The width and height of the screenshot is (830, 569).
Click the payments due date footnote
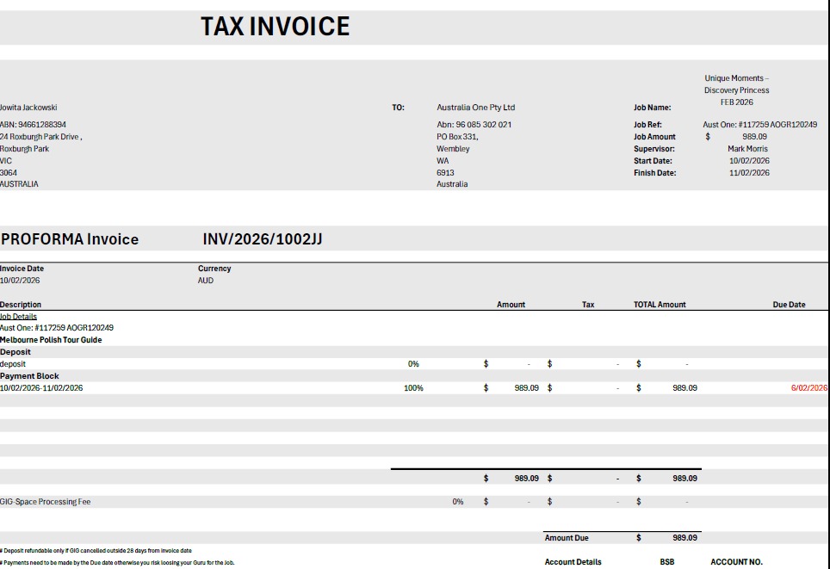tap(117, 563)
